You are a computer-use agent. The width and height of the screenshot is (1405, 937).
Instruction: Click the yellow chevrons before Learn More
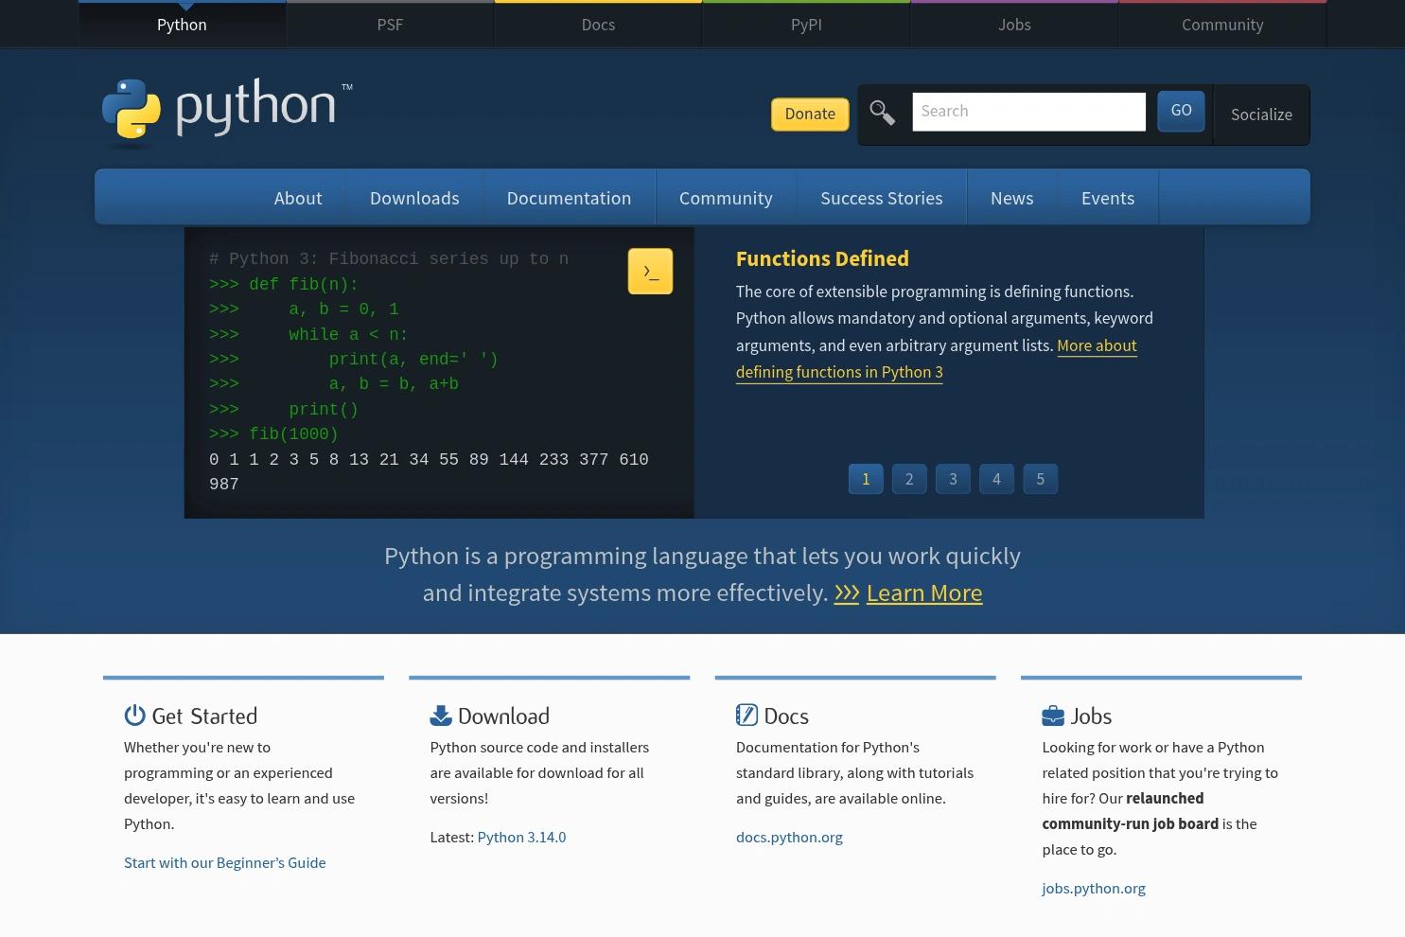pos(847,592)
